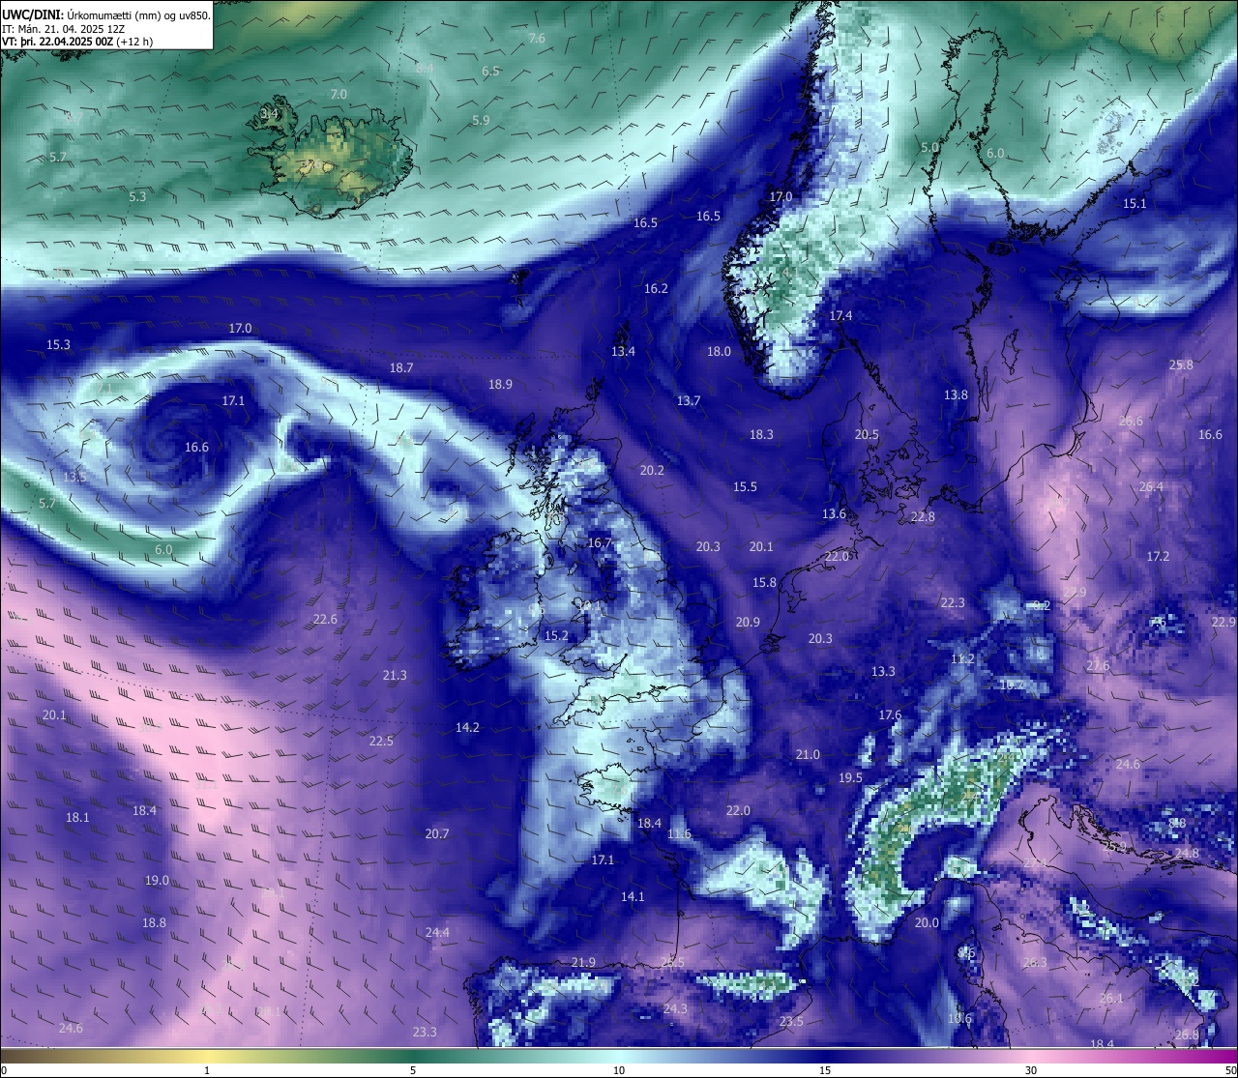1238x1078 pixels.
Task: Click the value 3.4 over Iceland
Action: (x=269, y=114)
